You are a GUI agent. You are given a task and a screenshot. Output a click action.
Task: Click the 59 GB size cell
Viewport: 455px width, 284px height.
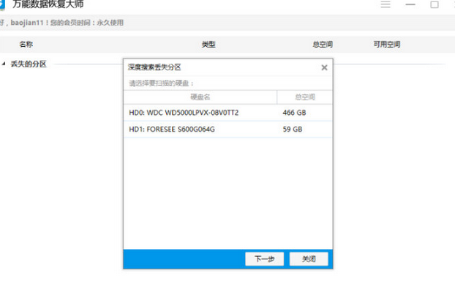[x=293, y=130]
